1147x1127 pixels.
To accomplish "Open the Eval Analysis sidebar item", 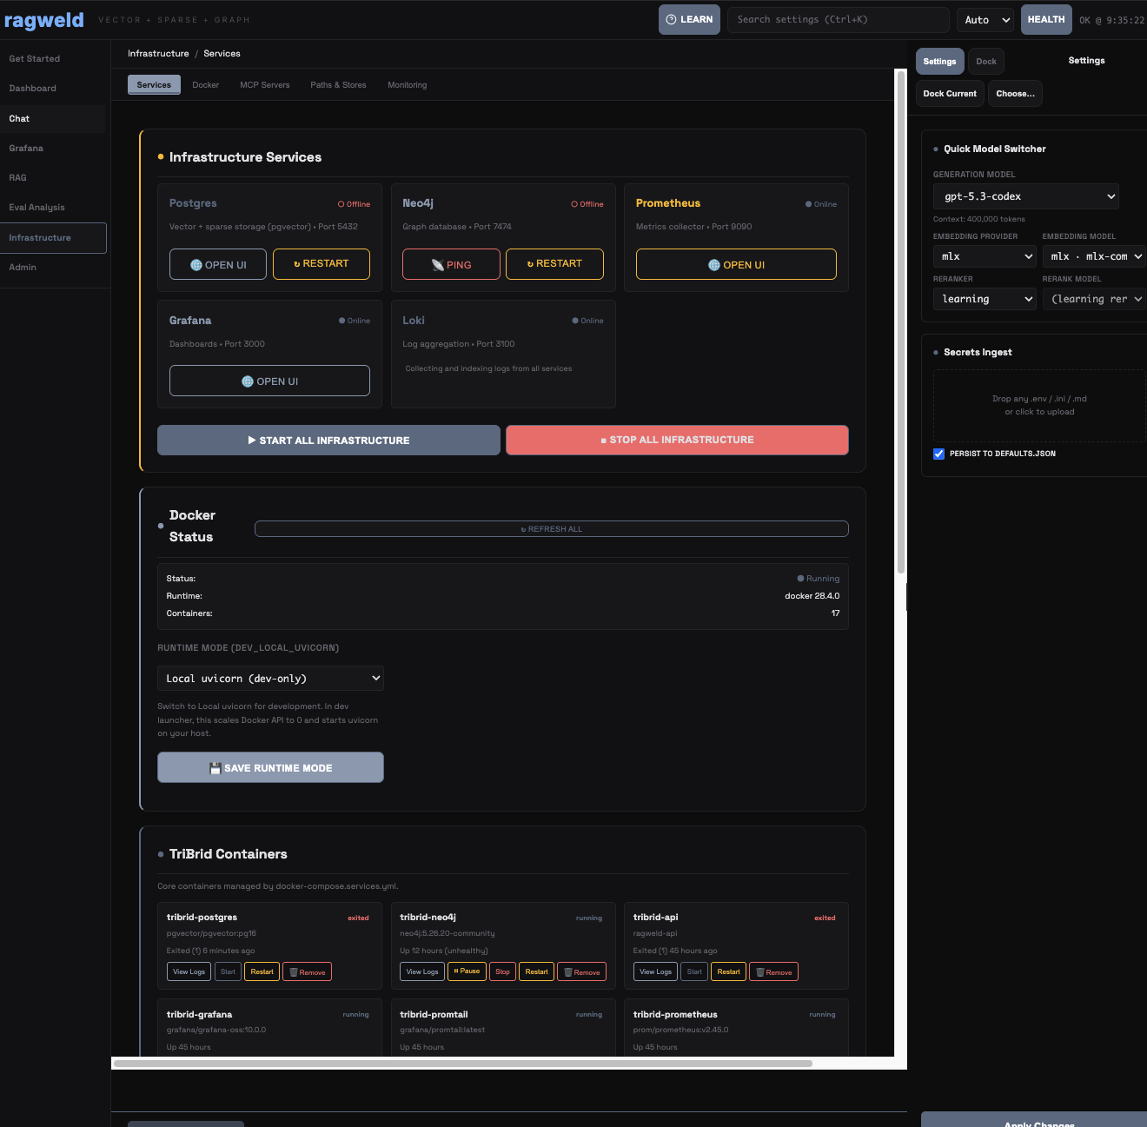I will pyautogui.click(x=36, y=208).
